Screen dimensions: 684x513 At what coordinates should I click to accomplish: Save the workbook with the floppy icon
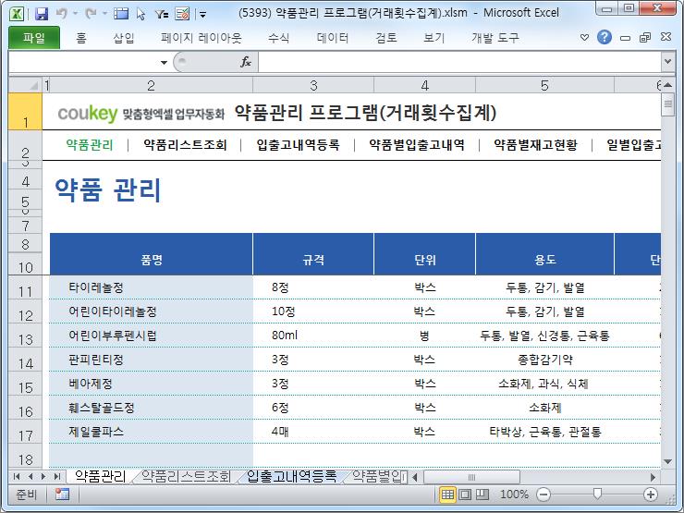42,14
